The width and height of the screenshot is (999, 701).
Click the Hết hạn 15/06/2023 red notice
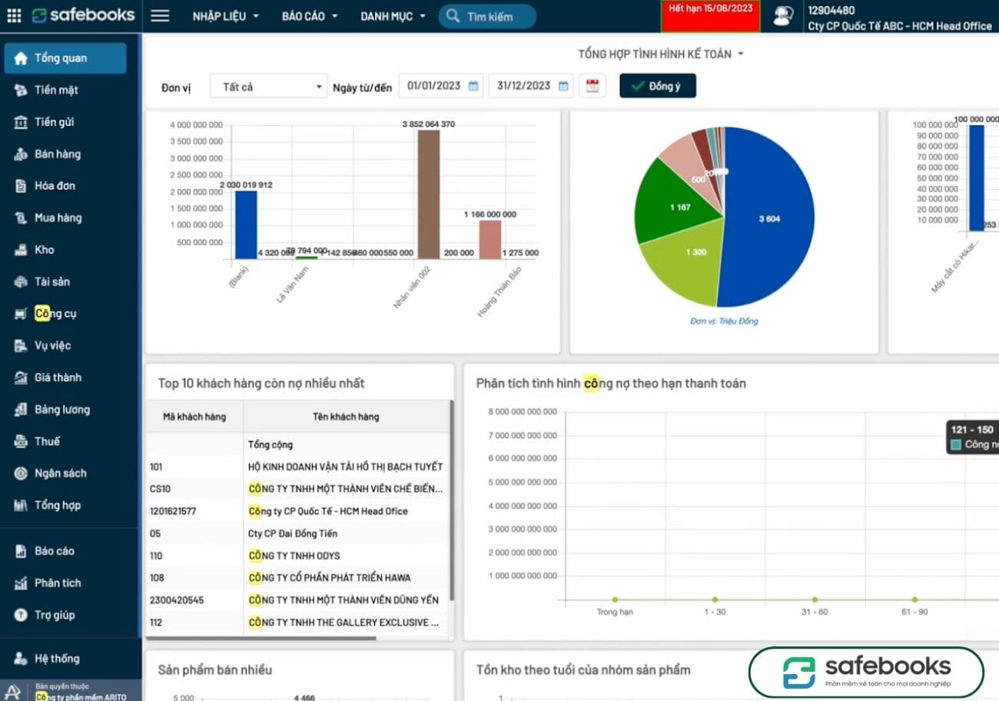(711, 16)
